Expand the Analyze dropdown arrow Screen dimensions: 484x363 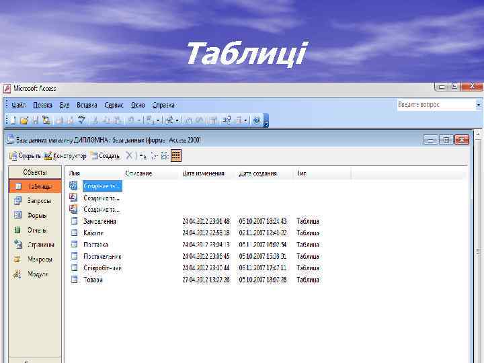177,120
